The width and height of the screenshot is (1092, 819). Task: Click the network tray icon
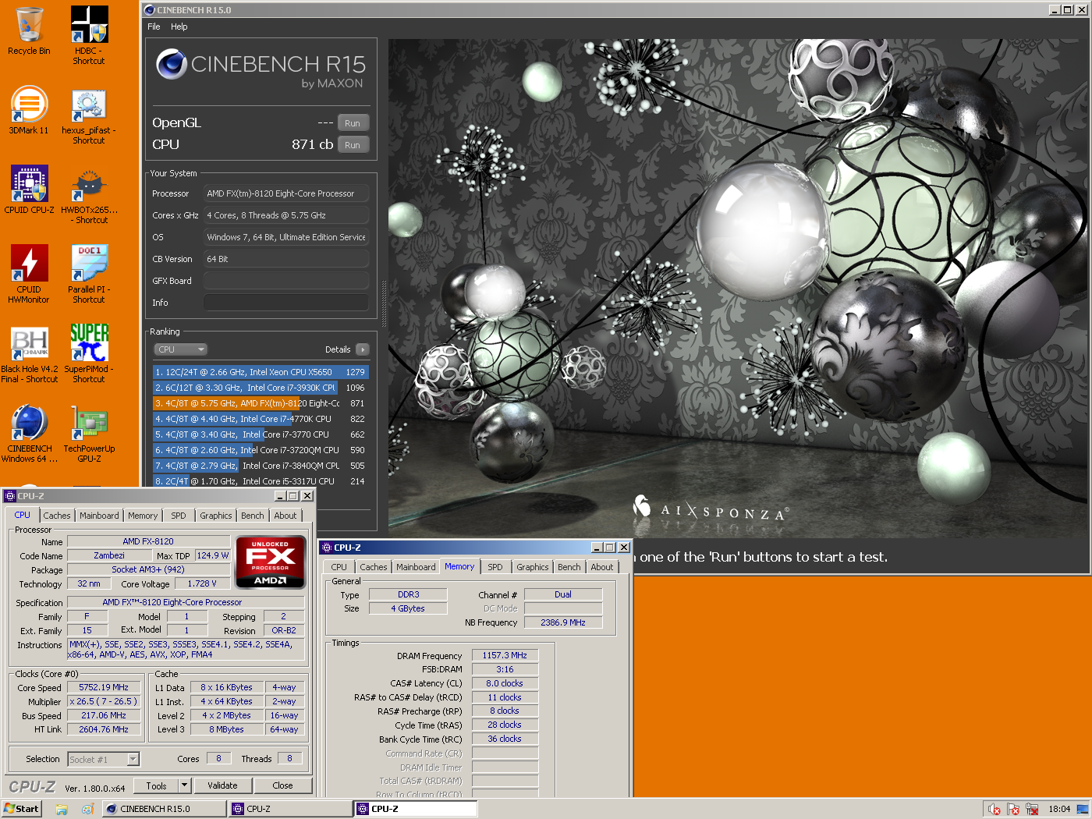pyautogui.click(x=1032, y=810)
